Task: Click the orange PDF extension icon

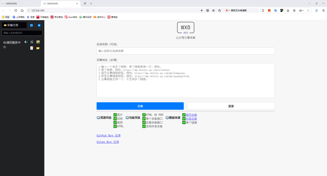Action: [x=269, y=11]
